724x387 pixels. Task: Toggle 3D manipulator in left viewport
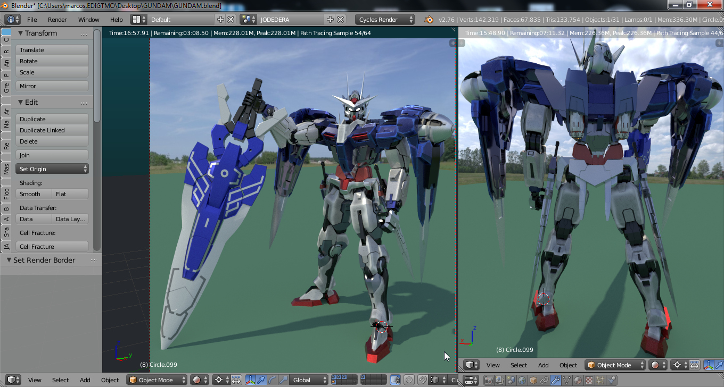[250, 380]
